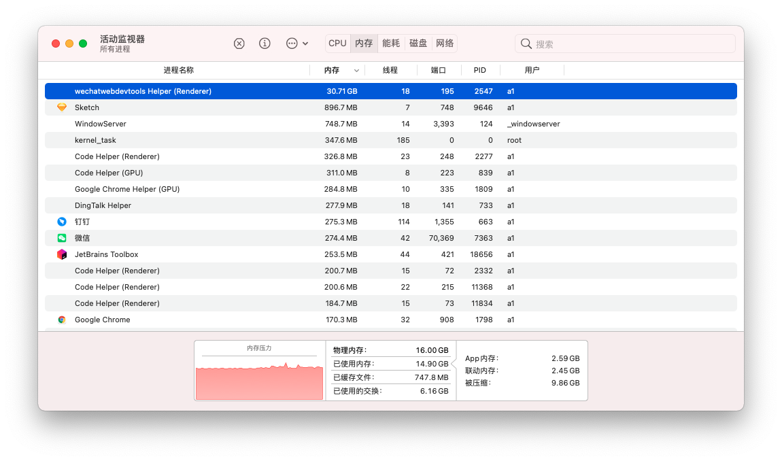The width and height of the screenshot is (782, 461).
Task: Select the Sketch process row
Action: click(391, 107)
